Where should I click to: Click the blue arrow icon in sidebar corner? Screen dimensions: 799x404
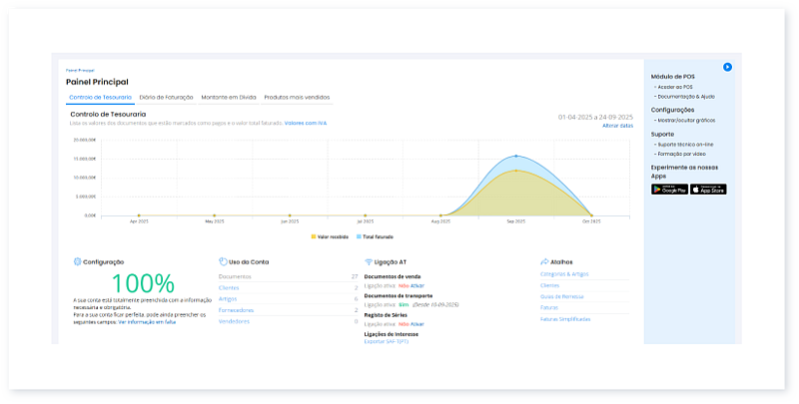pos(728,67)
